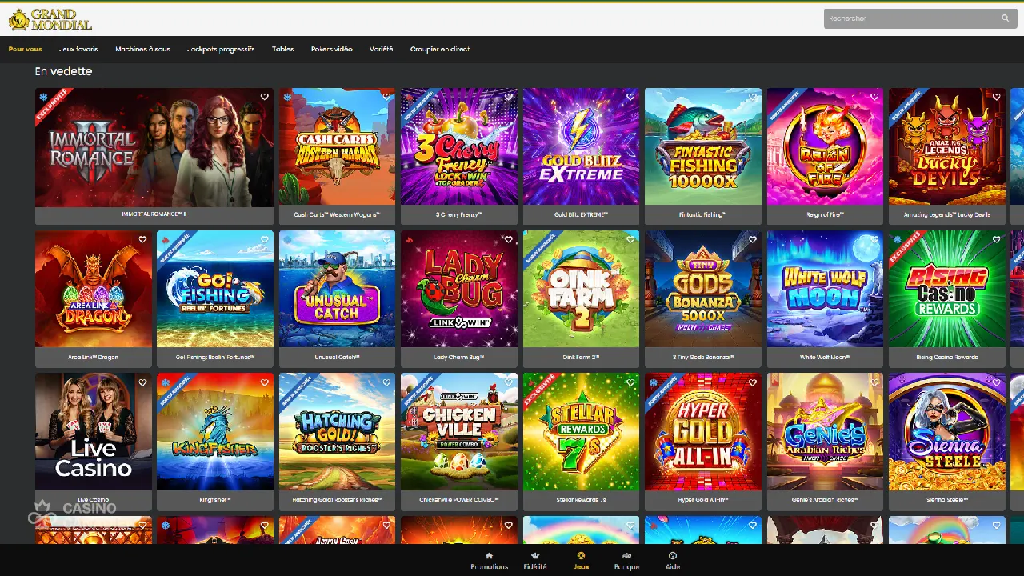Favorite Immortal Romance II with heart
This screenshot has height=576, width=1024.
point(265,97)
